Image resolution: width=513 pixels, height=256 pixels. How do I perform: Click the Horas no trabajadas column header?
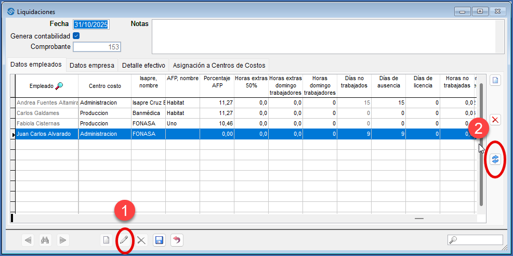click(457, 86)
